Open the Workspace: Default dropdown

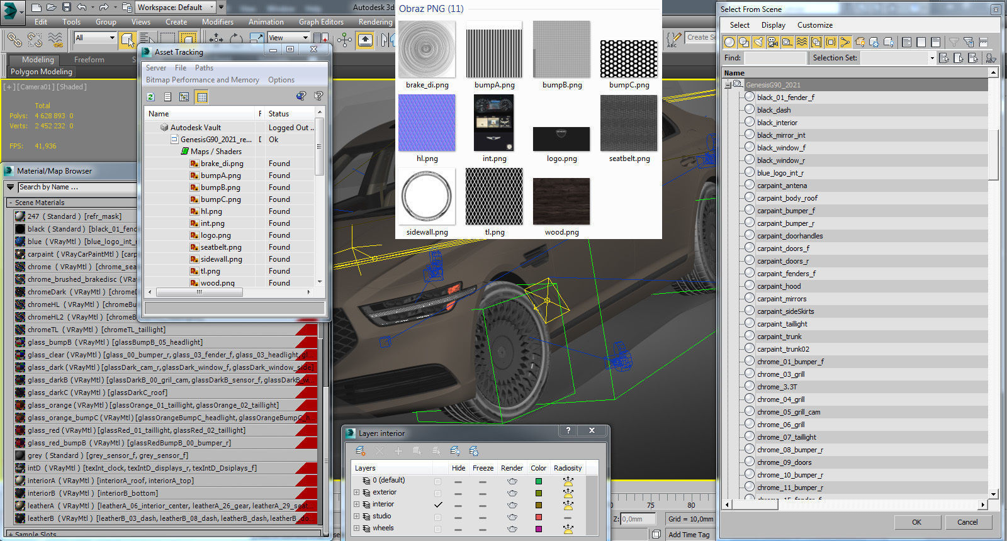tap(176, 8)
